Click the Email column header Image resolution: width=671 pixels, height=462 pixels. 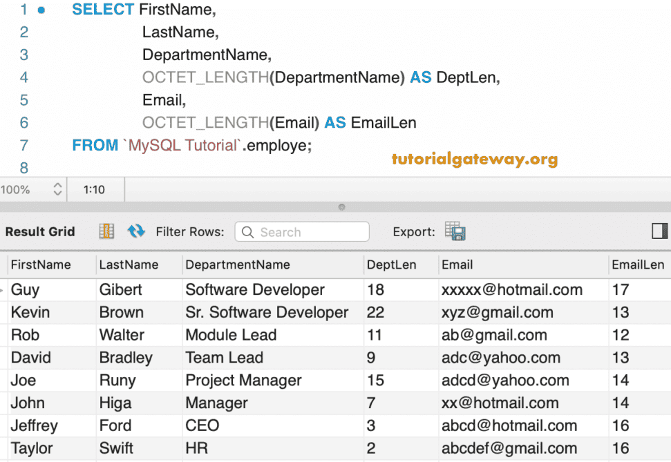(x=457, y=264)
